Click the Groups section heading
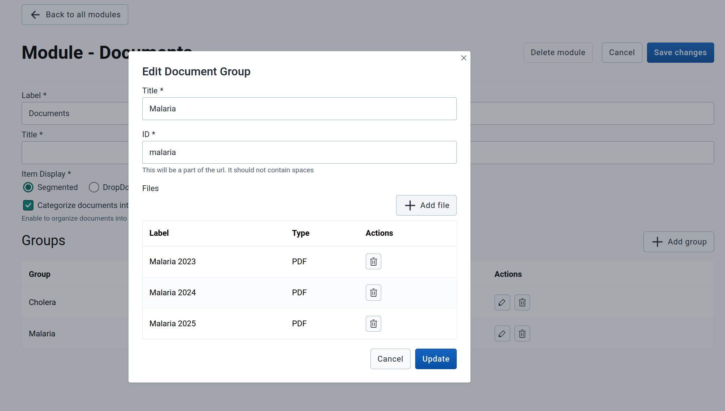Screen dimensions: 725x411 tap(43, 240)
